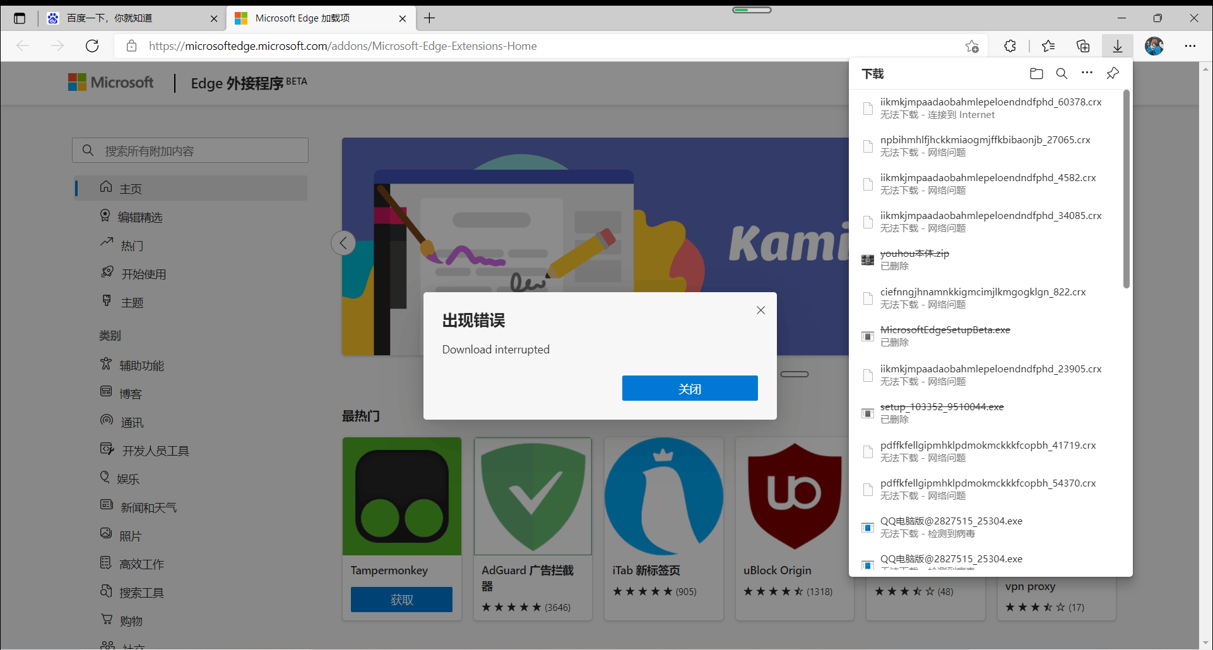Image resolution: width=1213 pixels, height=650 pixels.
Task: Open the uBlock Origin shield icon
Action: [795, 497]
